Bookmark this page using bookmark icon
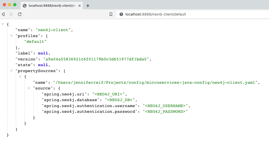 tap(111, 14)
